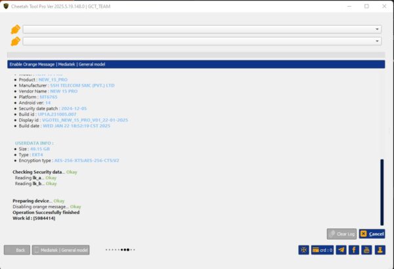Click the upper orange plug icon
Viewport: 394px width, 269px height.
tap(15, 29)
